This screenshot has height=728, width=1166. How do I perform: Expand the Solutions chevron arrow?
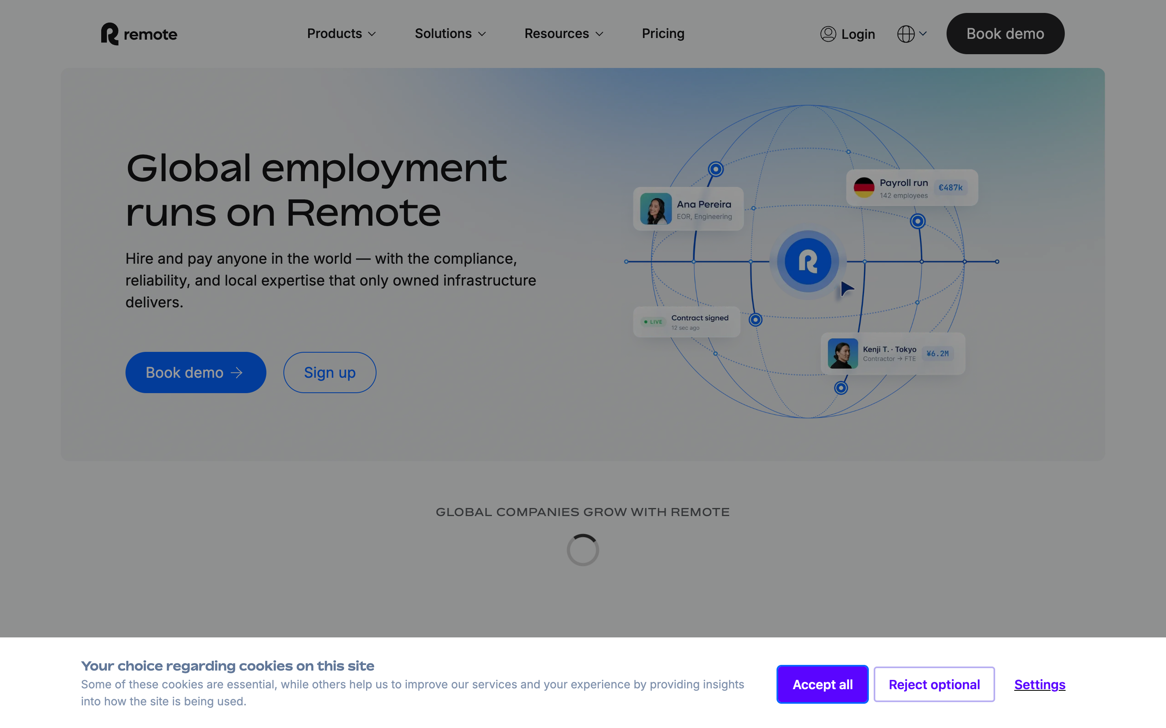(481, 34)
